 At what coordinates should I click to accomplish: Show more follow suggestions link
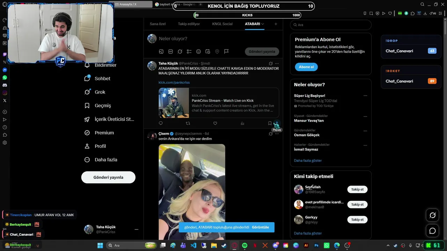[x=308, y=233]
